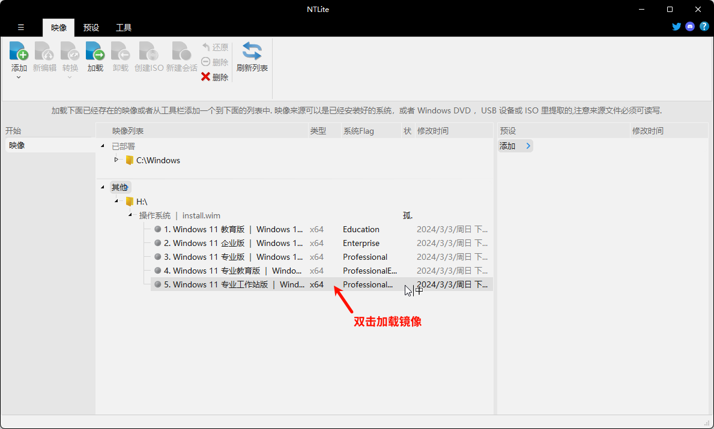Collapse the H:\ tree node
This screenshot has width=714, height=429.
pyautogui.click(x=116, y=200)
